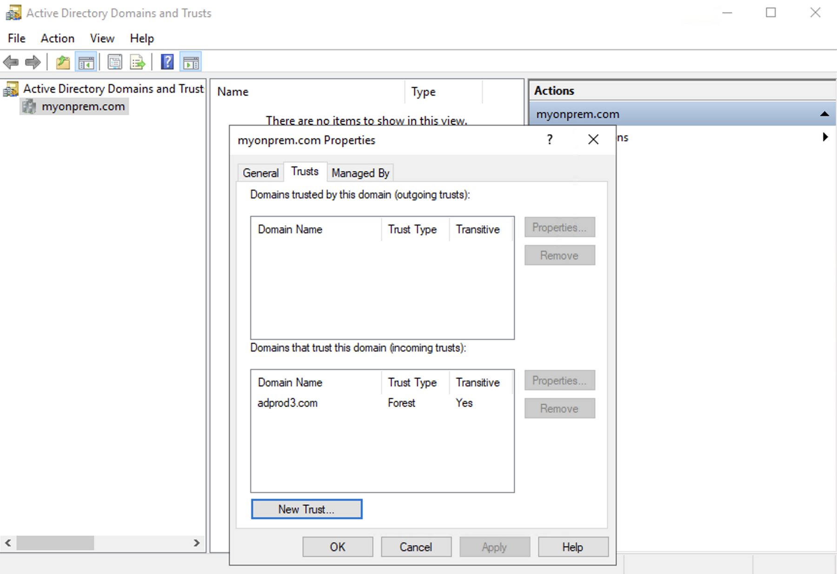Toggle the Show/Hide Console Tree icon
Image resolution: width=837 pixels, height=574 pixels.
pos(86,62)
